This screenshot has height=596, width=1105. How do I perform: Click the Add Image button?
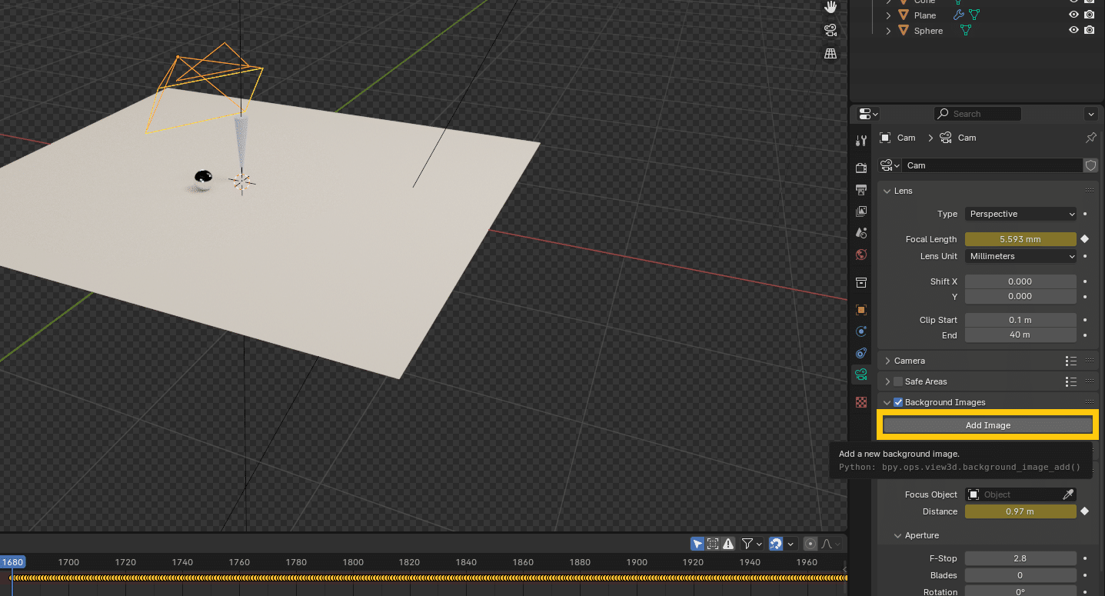(987, 425)
